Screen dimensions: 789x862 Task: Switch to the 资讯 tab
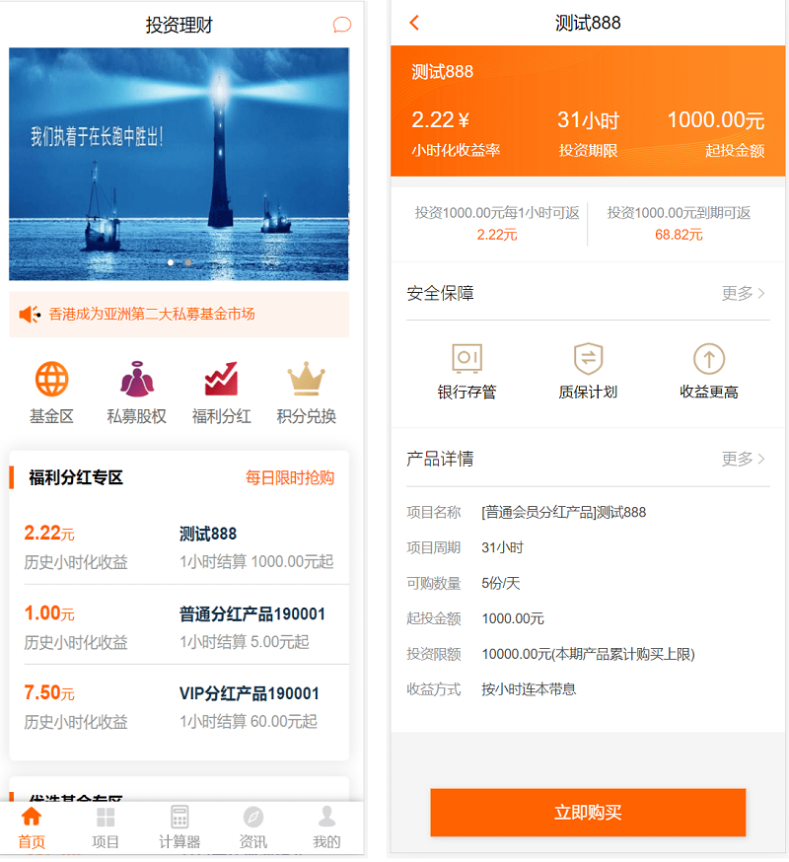253,827
